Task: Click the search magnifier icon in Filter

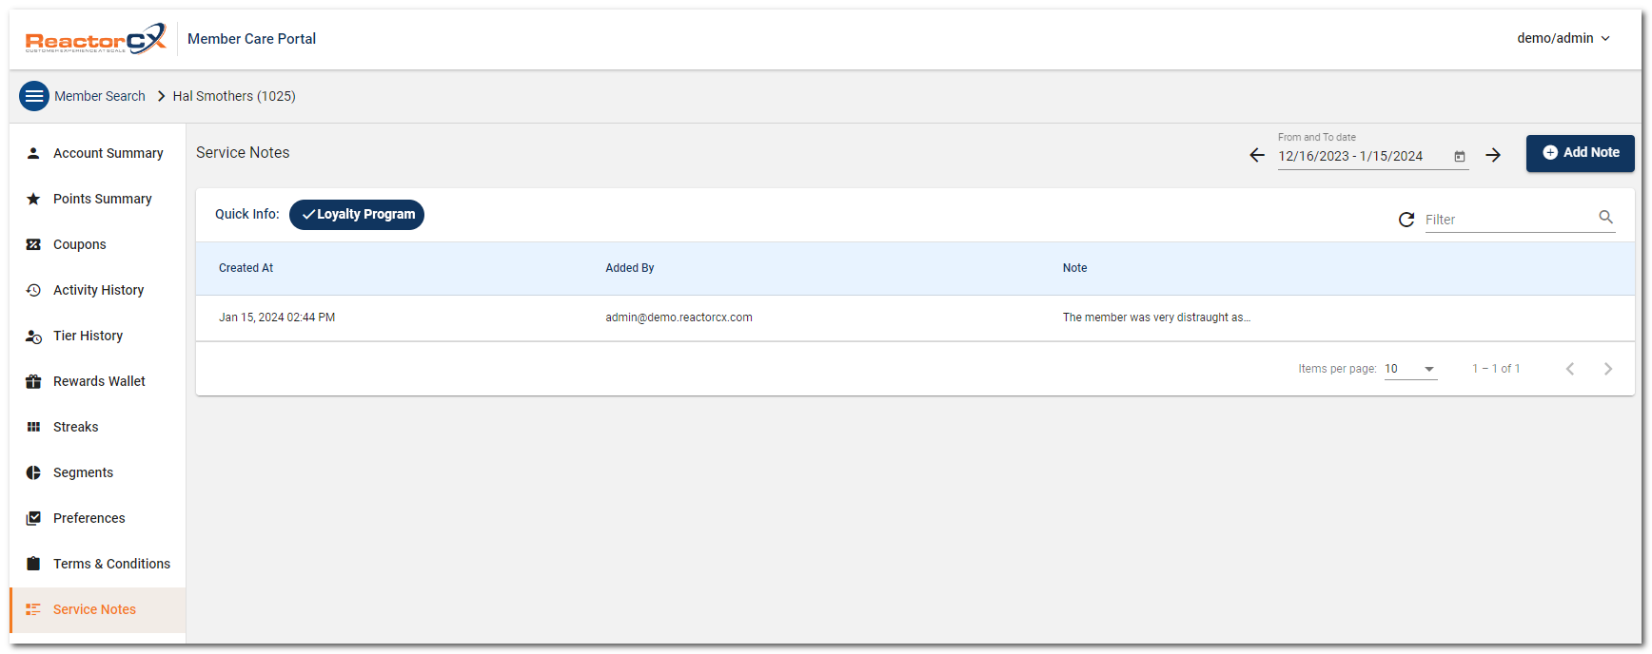Action: [x=1605, y=218]
